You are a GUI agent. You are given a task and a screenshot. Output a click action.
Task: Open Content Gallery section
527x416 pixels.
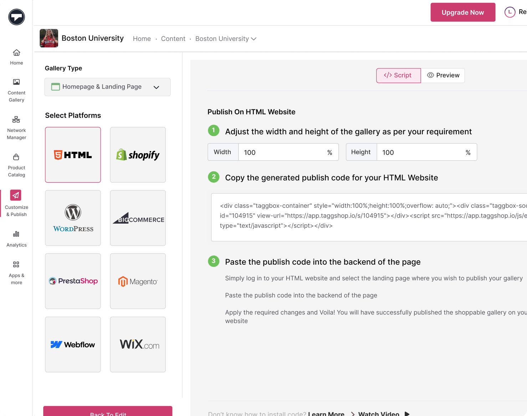[16, 91]
